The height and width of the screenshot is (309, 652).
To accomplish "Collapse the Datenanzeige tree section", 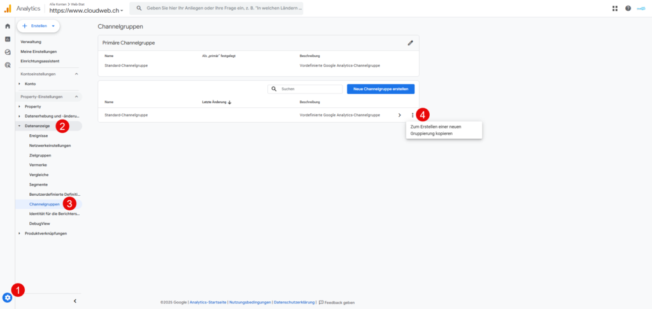I will (20, 126).
